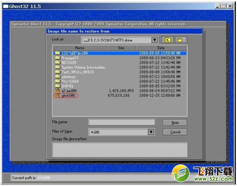The height and width of the screenshot is (186, 237).
Task: Click the drive icon in Look in box
Action: coord(86,40)
